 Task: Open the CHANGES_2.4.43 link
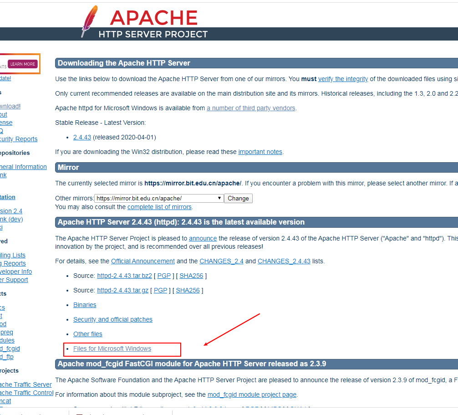pos(284,261)
